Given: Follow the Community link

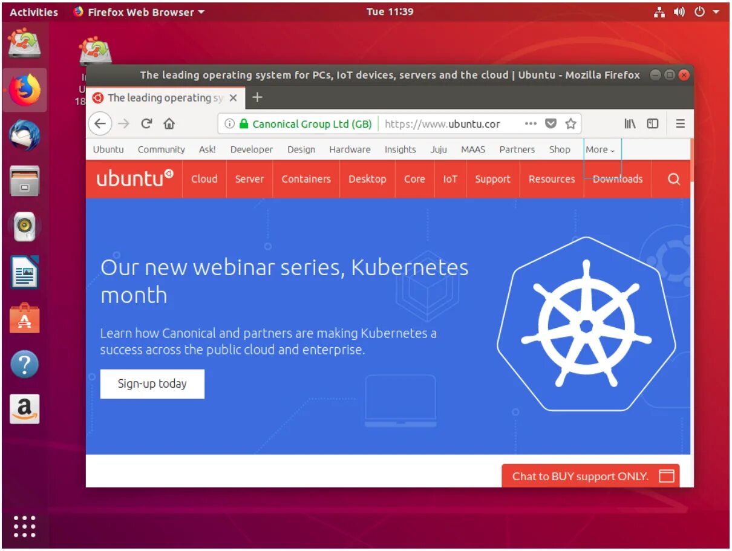Looking at the screenshot, I should 162,149.
